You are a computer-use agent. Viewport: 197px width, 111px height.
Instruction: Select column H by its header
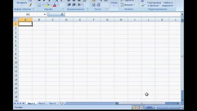point(121,20)
